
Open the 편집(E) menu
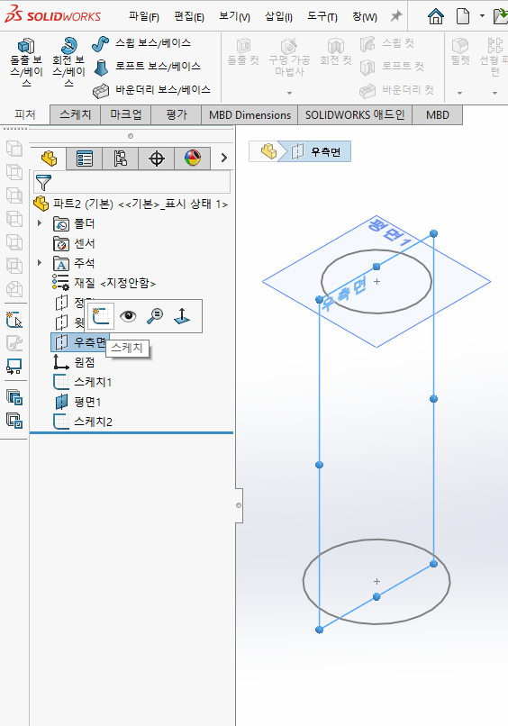[x=189, y=17]
